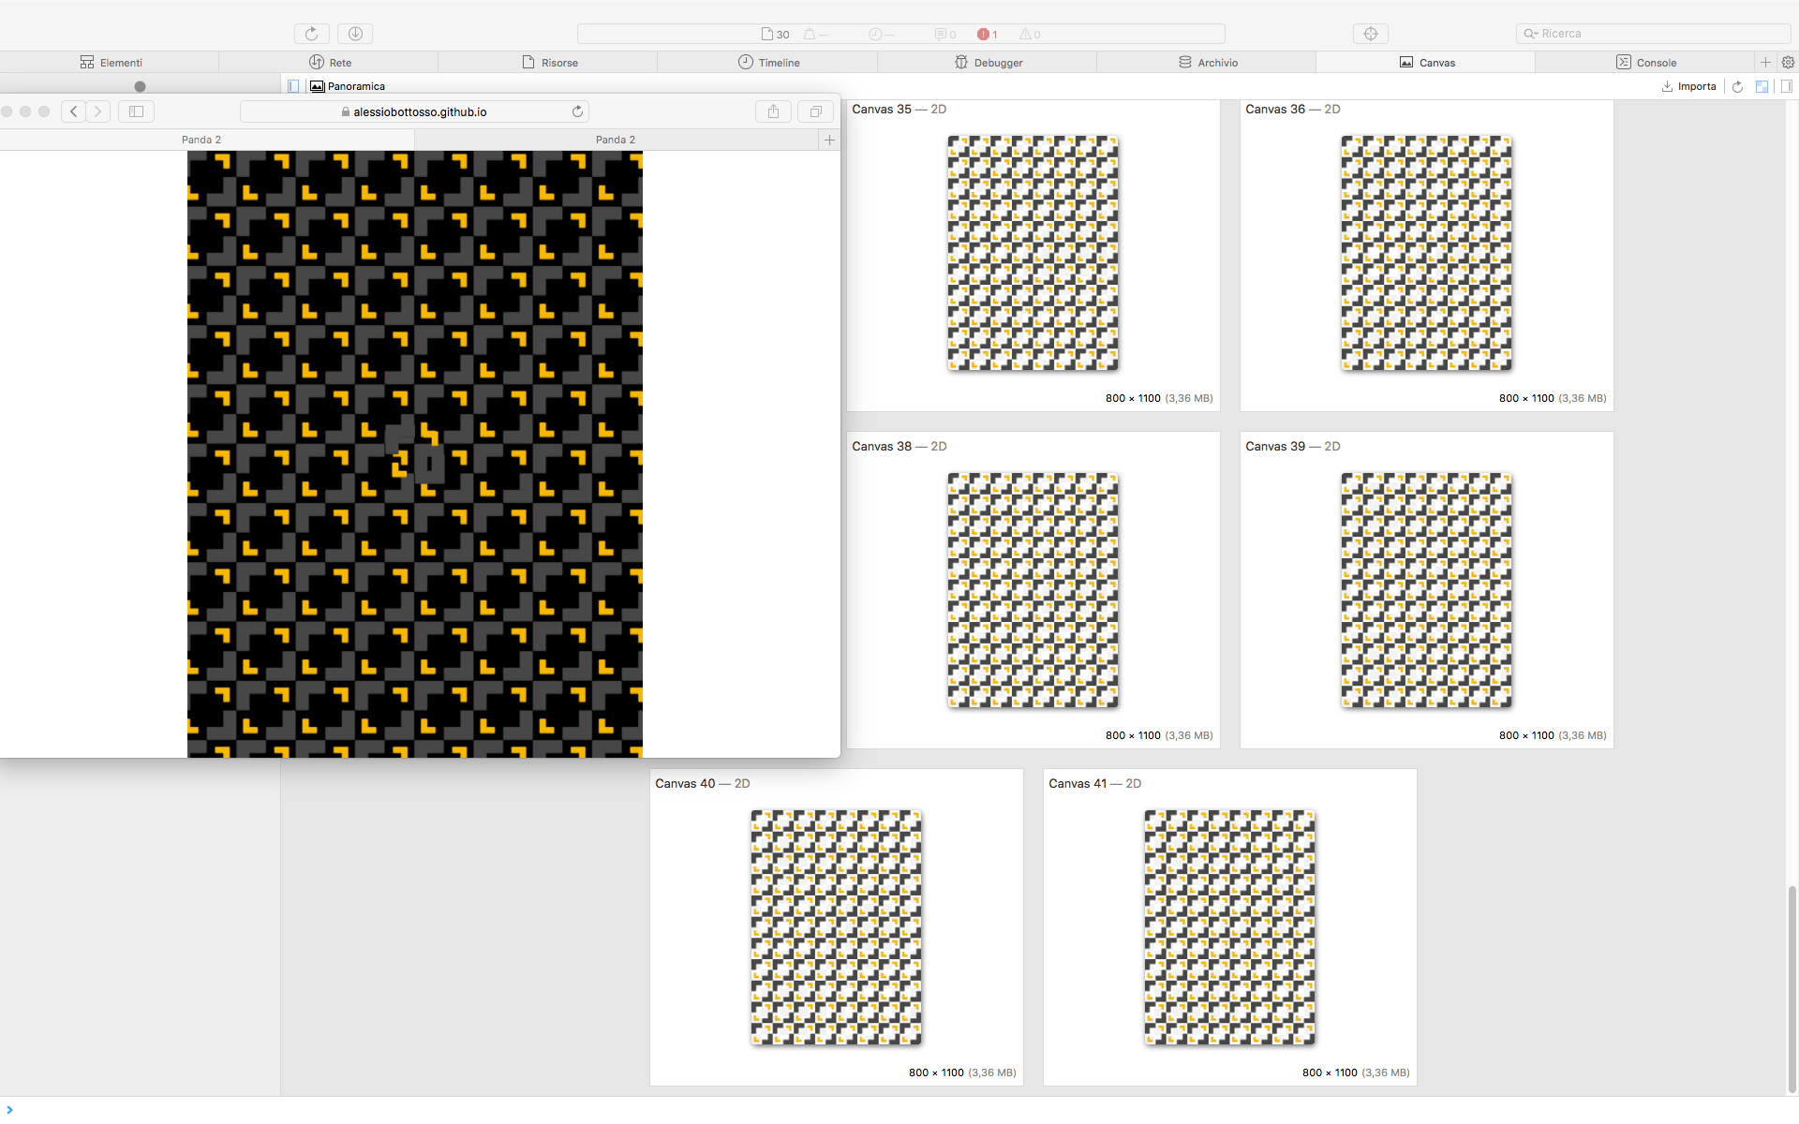
Task: Switch to the Archivio tab
Action: click(x=1206, y=63)
